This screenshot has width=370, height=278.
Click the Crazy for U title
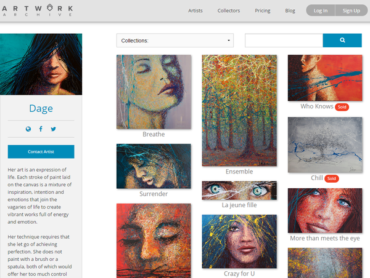point(239,274)
